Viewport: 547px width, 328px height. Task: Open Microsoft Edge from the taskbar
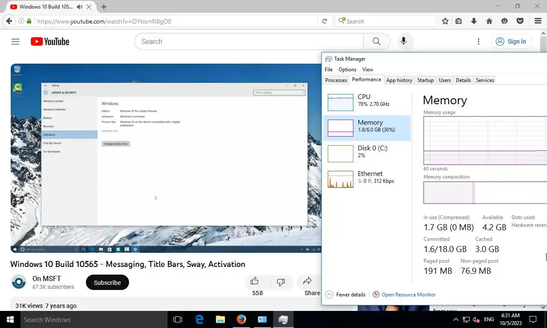(x=199, y=319)
